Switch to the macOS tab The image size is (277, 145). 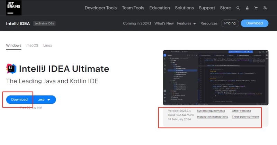point(32,45)
